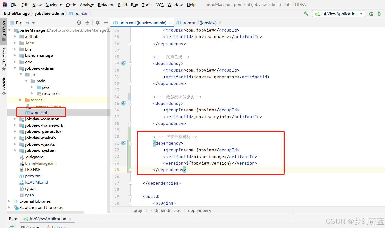Select LICENSE file in project tree
The image size is (385, 228).
coord(32,169)
